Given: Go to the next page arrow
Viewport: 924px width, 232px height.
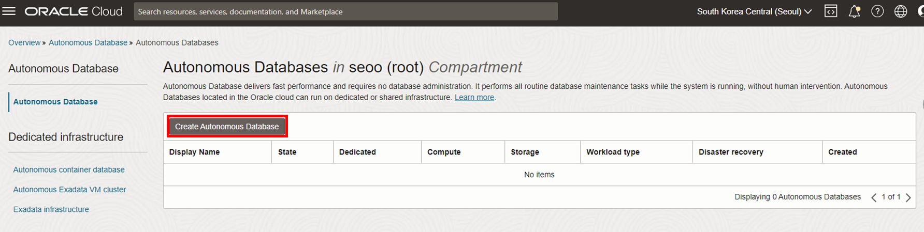Looking at the screenshot, I should 908,197.
